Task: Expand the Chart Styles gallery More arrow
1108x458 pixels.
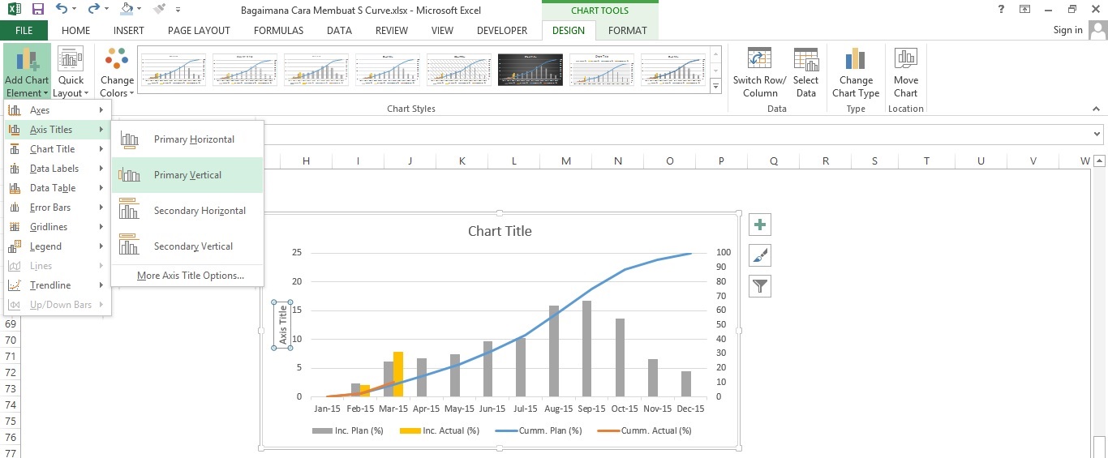Action: (x=715, y=86)
